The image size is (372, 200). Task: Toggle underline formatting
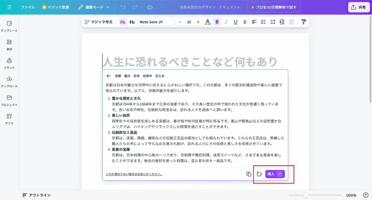tap(235, 22)
